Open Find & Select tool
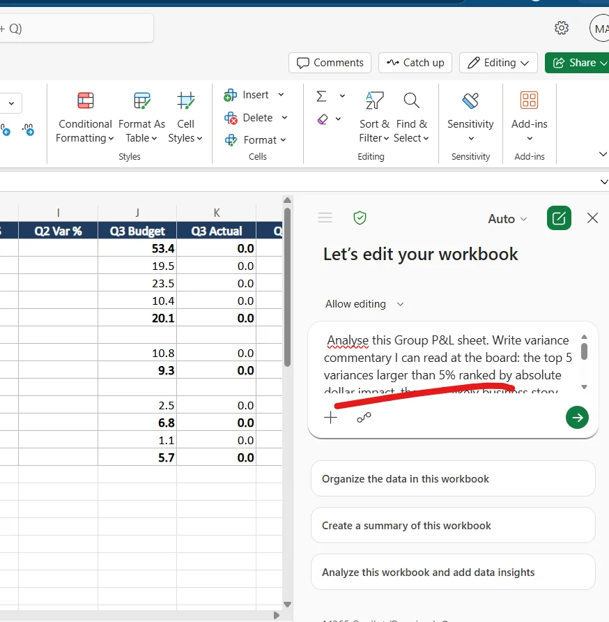609x622 pixels. [412, 116]
